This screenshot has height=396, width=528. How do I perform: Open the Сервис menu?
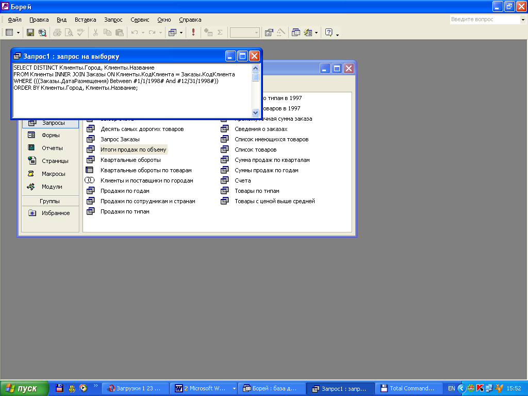[x=140, y=20]
